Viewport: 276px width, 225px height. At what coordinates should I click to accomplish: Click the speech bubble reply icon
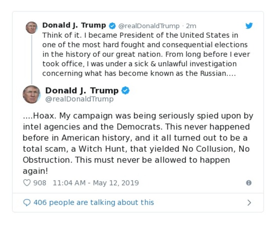[x=27, y=202]
